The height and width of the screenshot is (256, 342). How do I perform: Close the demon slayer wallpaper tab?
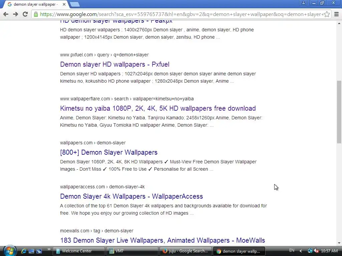click(64, 4)
